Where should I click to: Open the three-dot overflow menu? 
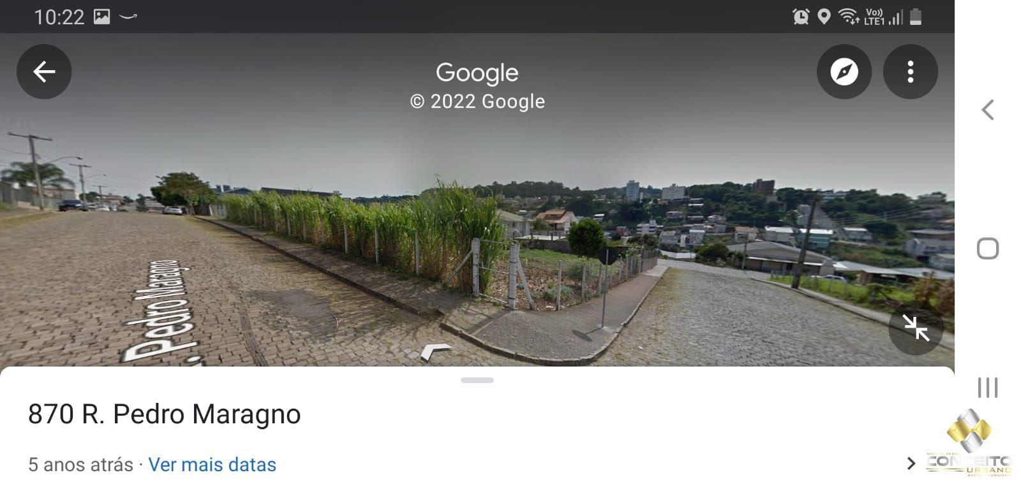click(x=911, y=71)
